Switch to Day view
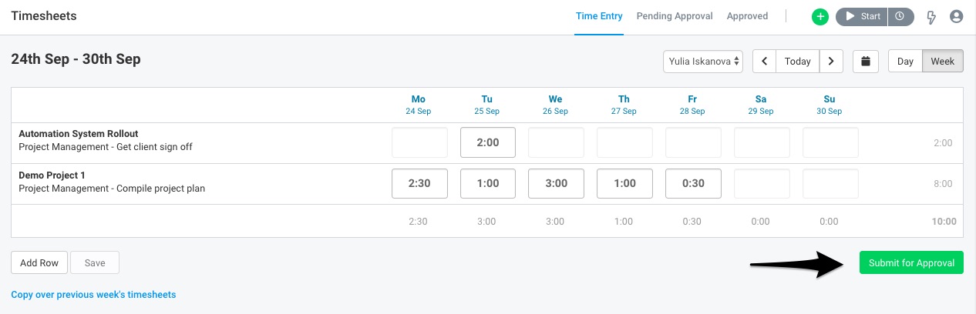Screen dimensions: 976x314 (x=905, y=62)
